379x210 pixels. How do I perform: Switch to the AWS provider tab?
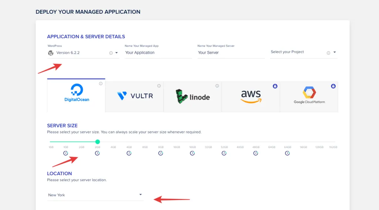(x=251, y=96)
